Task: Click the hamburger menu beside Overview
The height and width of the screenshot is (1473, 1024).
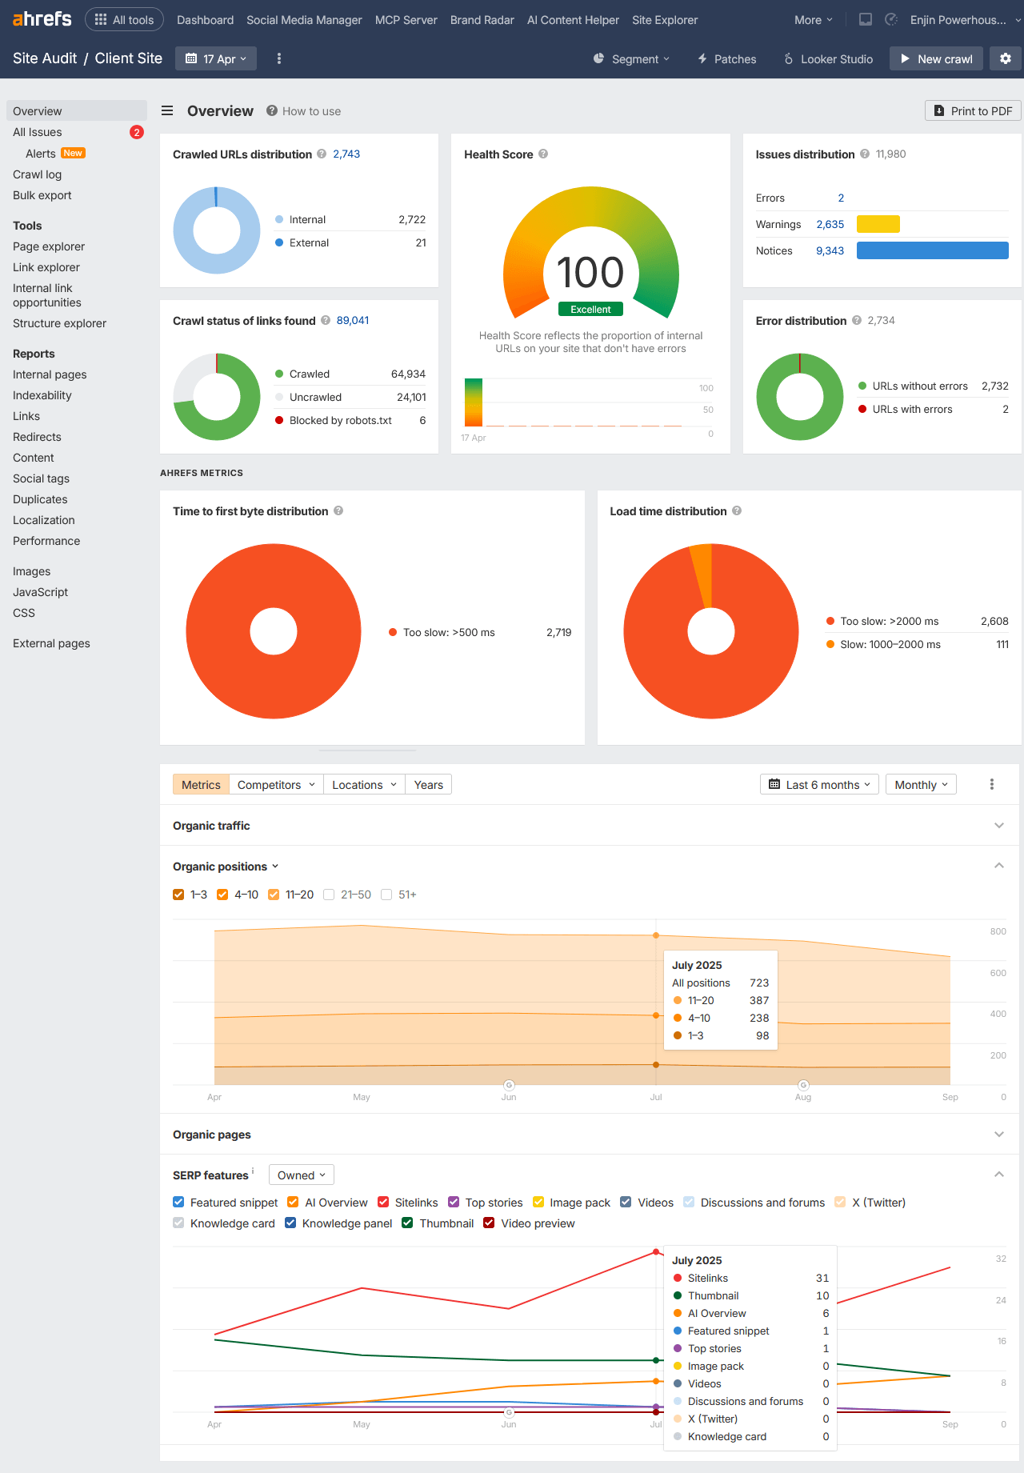Action: pos(167,111)
